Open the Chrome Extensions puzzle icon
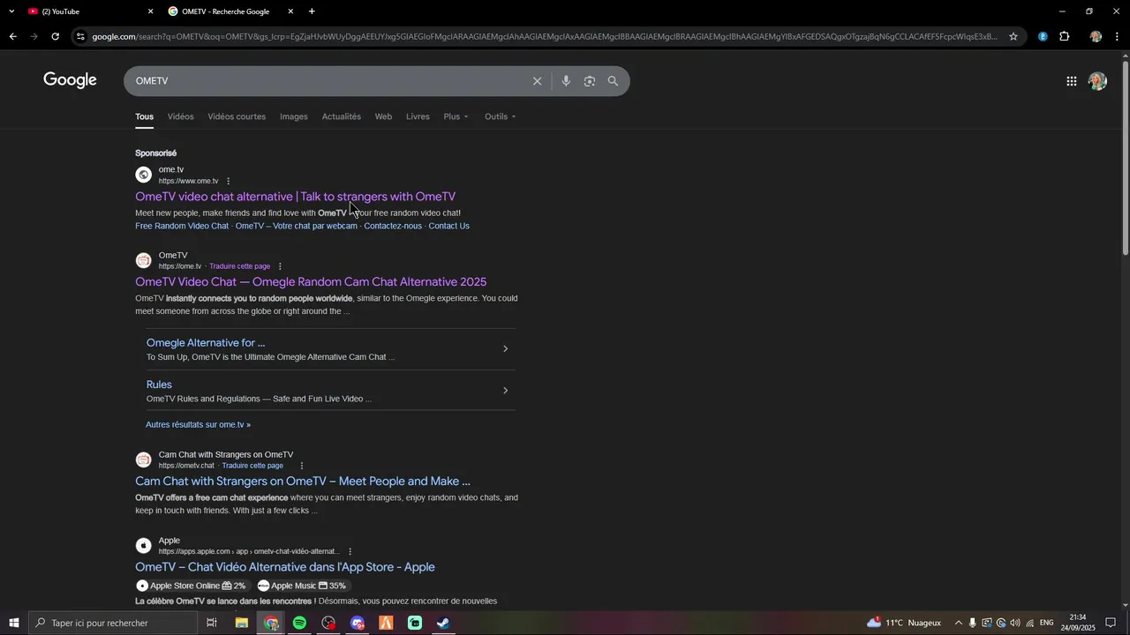The width and height of the screenshot is (1130, 635). [1065, 36]
